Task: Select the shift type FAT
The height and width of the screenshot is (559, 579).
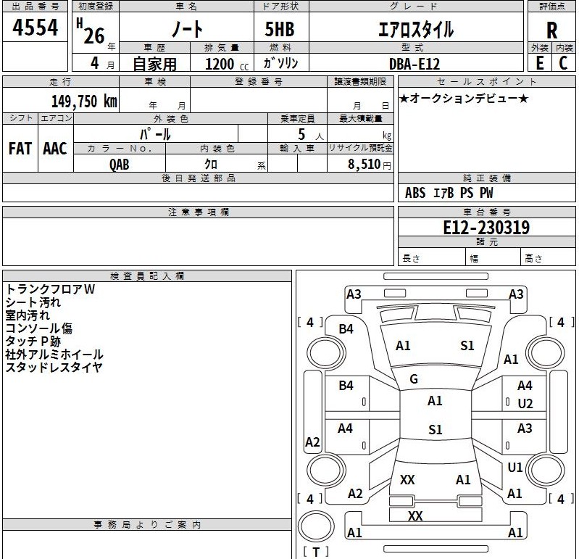Action: pos(20,149)
